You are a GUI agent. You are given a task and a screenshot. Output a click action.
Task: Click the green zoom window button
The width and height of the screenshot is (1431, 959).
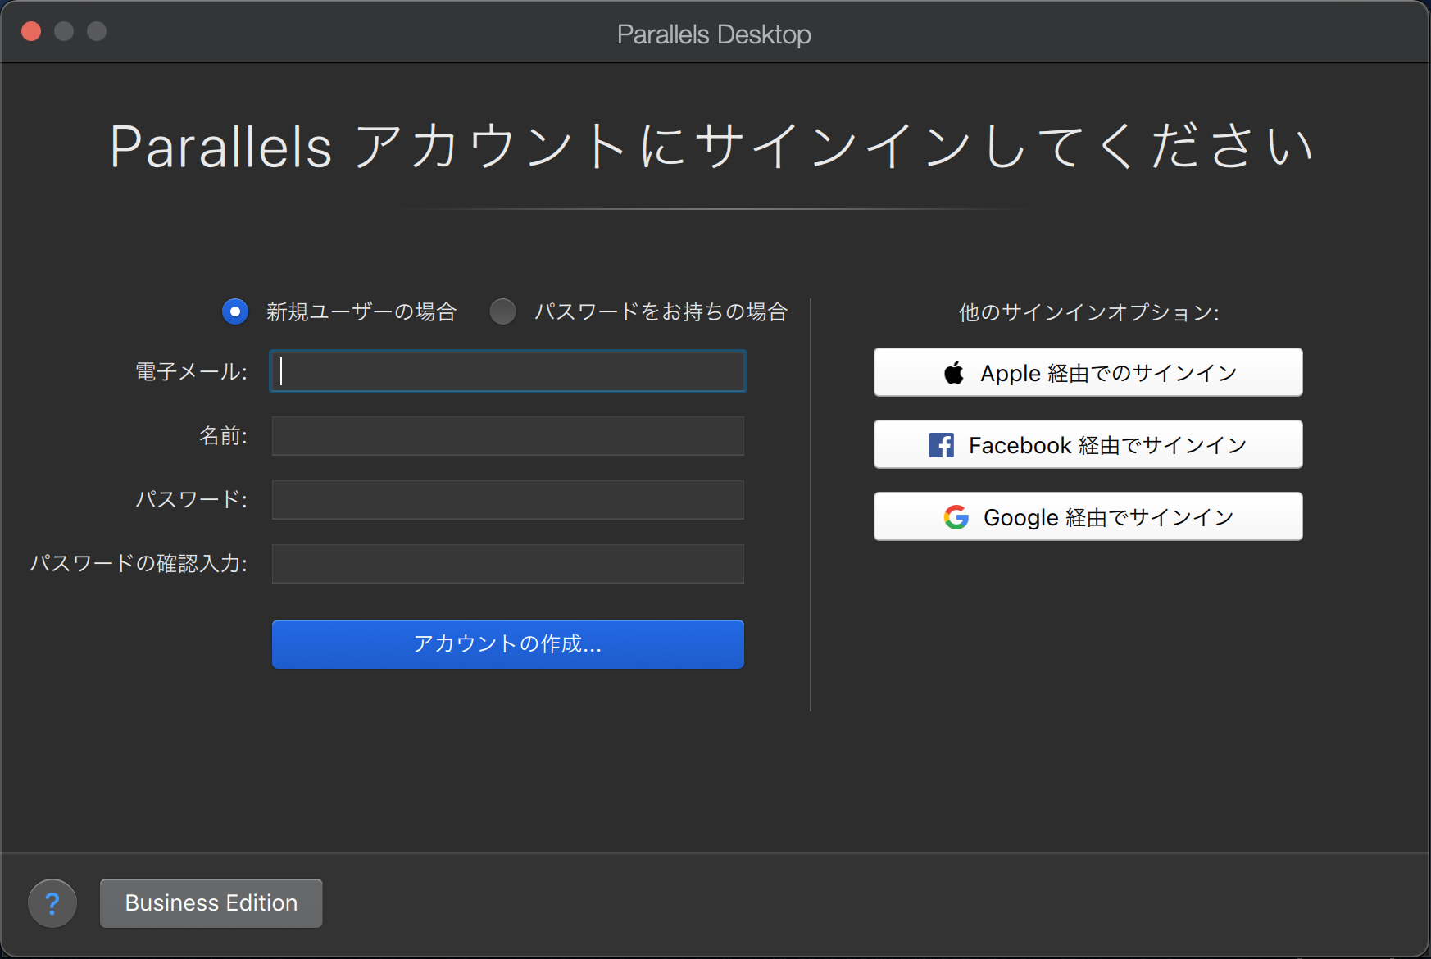point(97,31)
